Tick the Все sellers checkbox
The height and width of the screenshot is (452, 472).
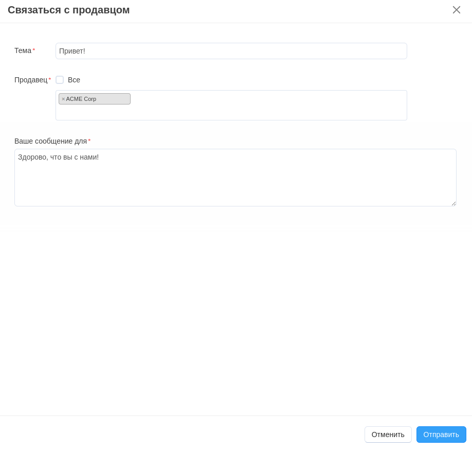[x=60, y=80]
